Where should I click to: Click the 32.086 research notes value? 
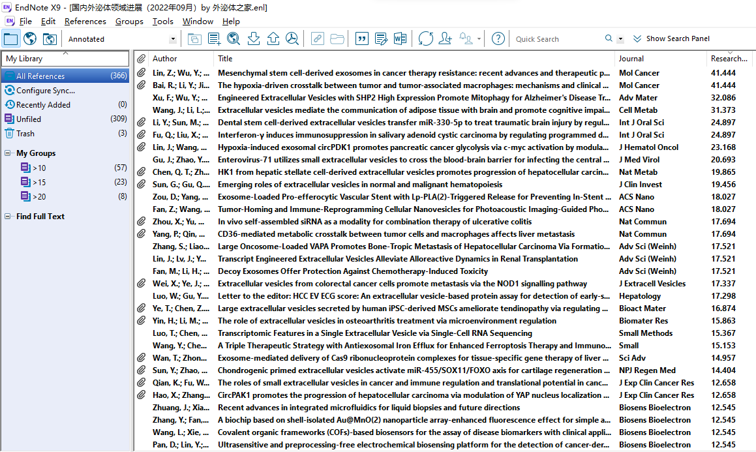(723, 97)
